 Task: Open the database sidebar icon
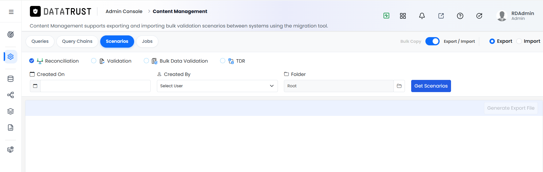click(x=11, y=79)
